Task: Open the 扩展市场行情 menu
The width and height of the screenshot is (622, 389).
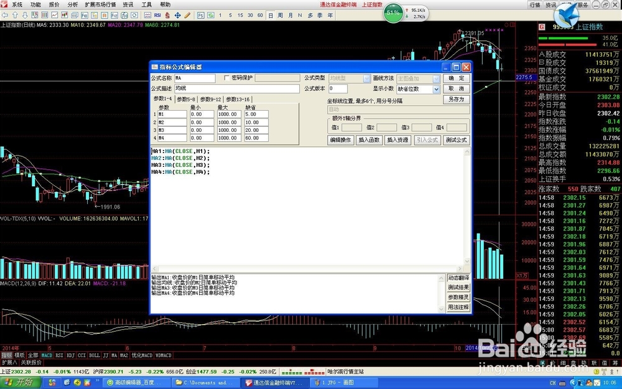Action: tap(100, 5)
